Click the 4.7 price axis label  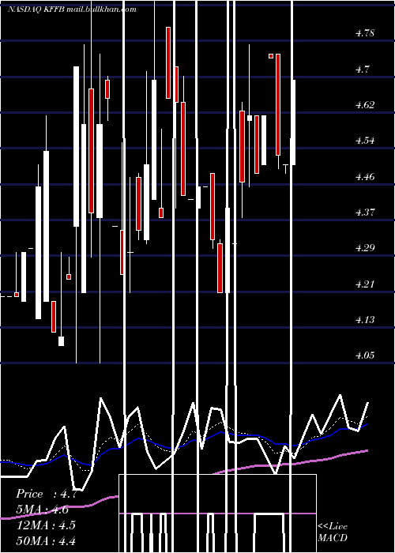[x=363, y=70]
